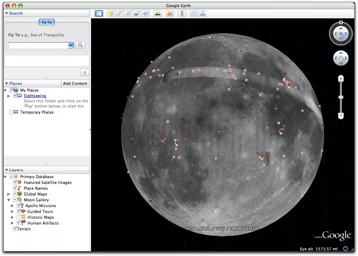Clear search results with the X button

pos(85,72)
